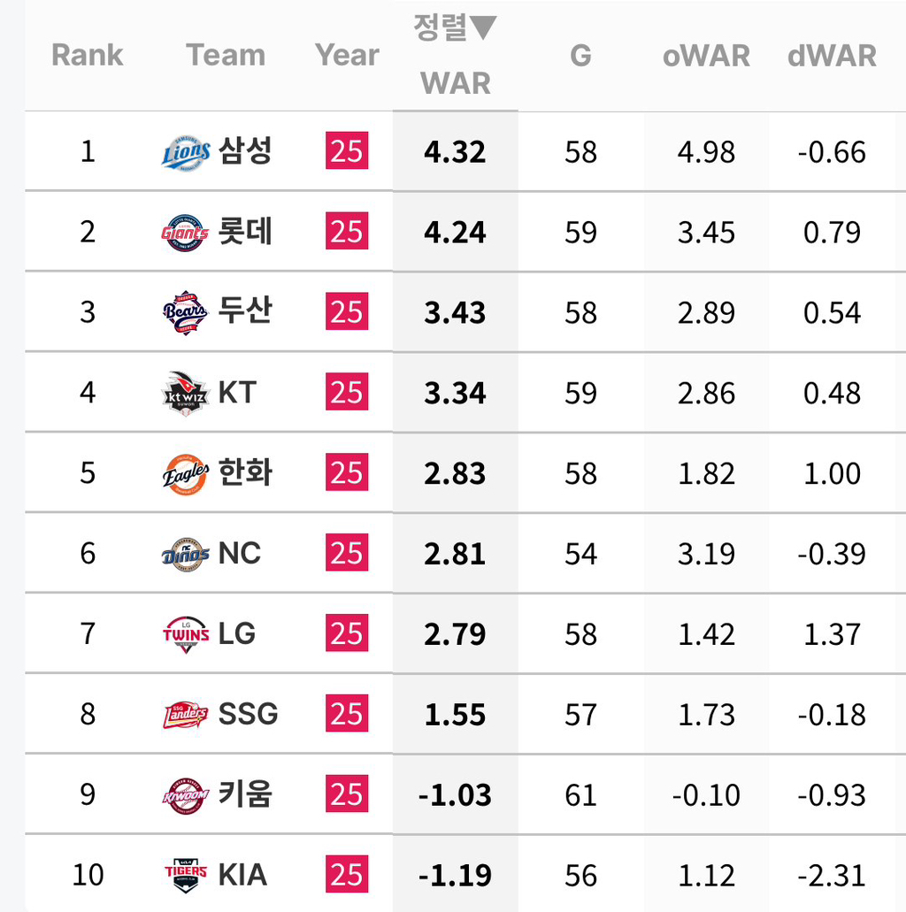Sort by the G games column header
Viewport: 906px width, 912px height.
pyautogui.click(x=580, y=56)
